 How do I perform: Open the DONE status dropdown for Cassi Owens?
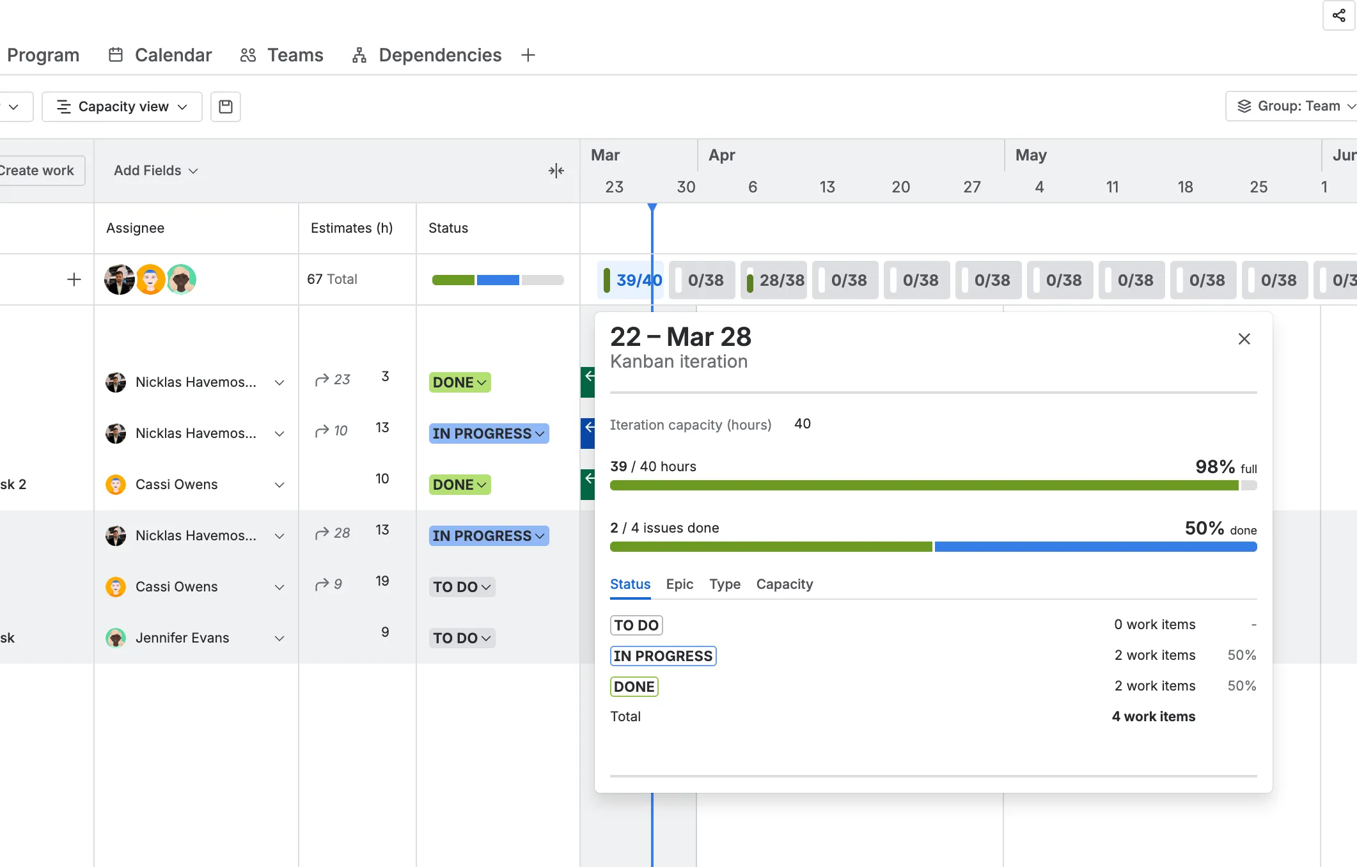(x=459, y=484)
